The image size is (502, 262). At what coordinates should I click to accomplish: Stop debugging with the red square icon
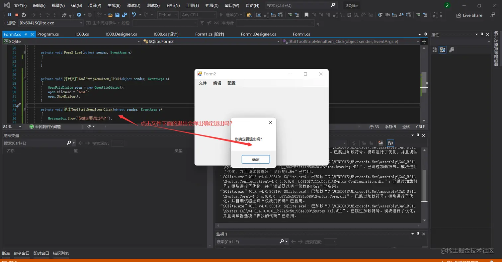17,15
